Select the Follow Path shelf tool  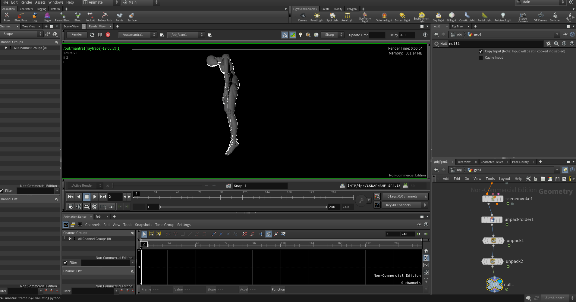tap(105, 17)
